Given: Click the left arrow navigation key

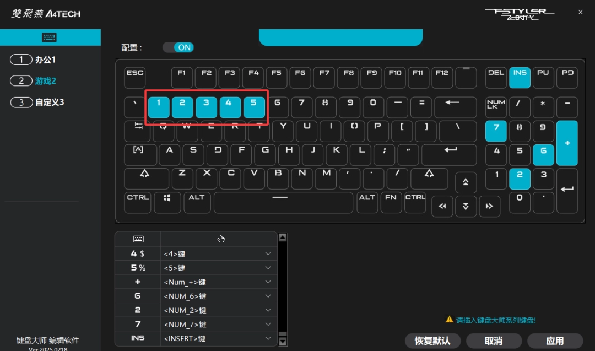Looking at the screenshot, I should (x=442, y=206).
